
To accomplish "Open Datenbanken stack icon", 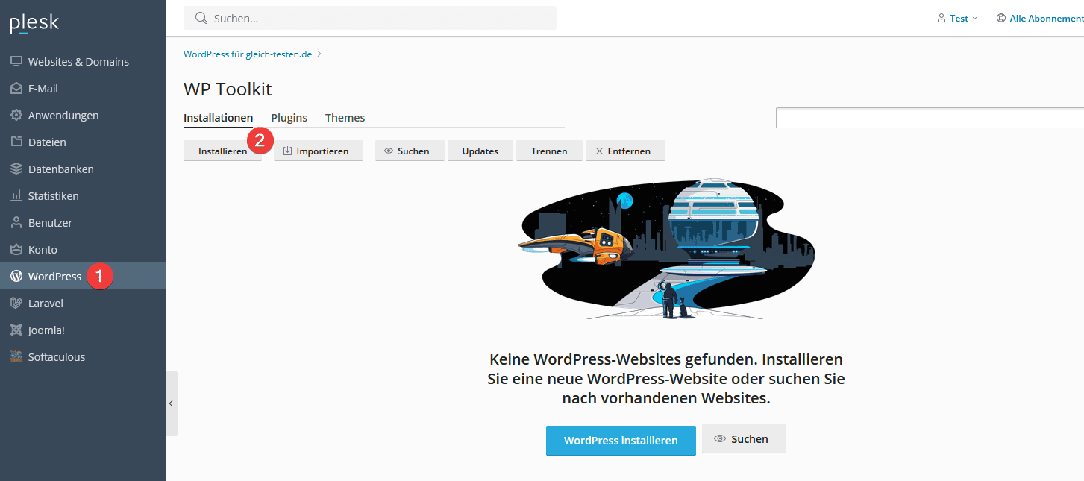I will point(16,169).
